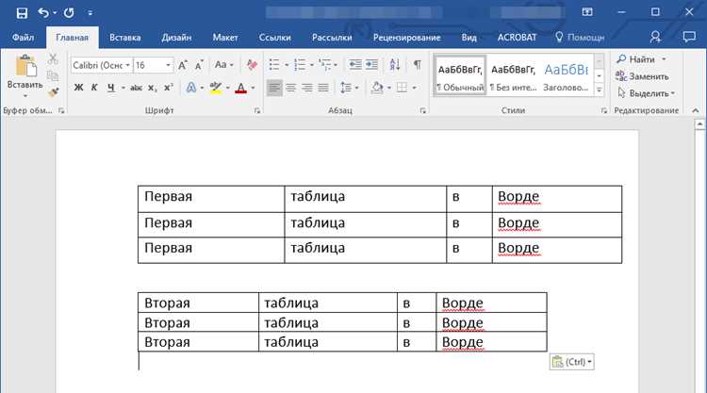Screen dimensions: 707x393
Task: Open the Ссылки tab
Action: [x=274, y=38]
